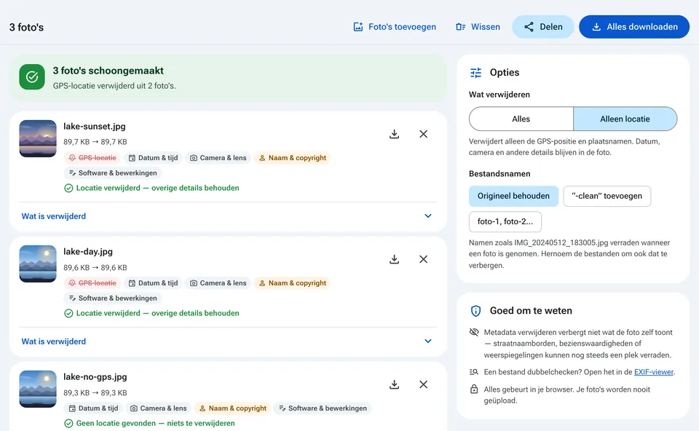Click Geen locatie gevonden status text
This screenshot has height=431, width=699.
(156, 424)
